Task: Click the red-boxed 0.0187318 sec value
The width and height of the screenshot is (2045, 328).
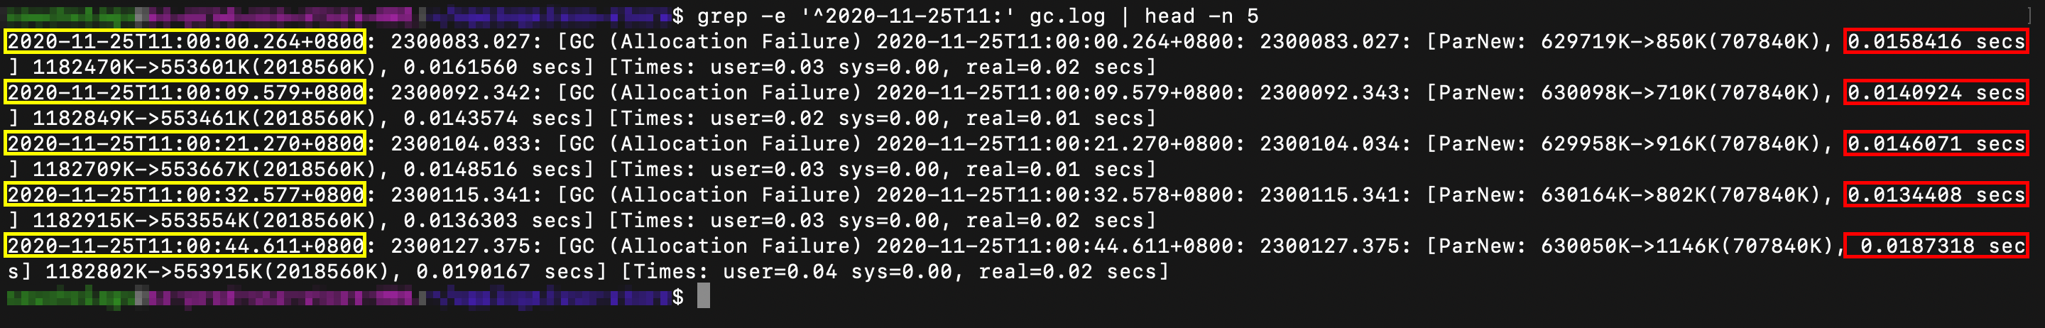Action: pyautogui.click(x=1937, y=246)
